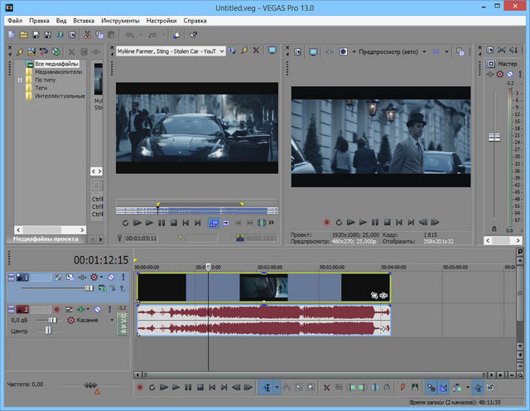Stop playback in the trimmer transport
The width and height of the screenshot is (530, 411).
pos(174,223)
